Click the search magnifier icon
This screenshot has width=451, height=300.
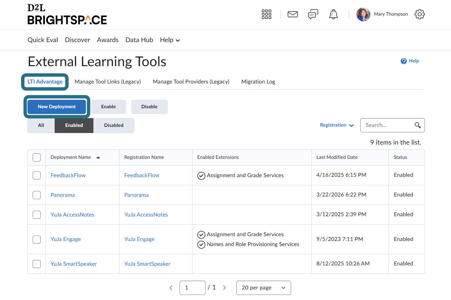coord(418,125)
